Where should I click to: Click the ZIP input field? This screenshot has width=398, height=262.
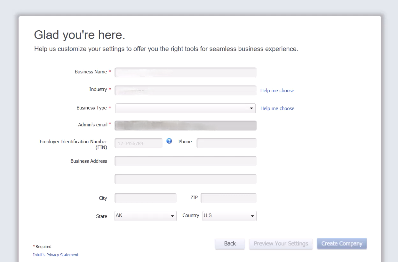coord(228,198)
